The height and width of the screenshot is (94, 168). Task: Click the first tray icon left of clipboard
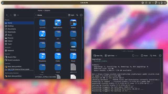click(x=143, y=3)
